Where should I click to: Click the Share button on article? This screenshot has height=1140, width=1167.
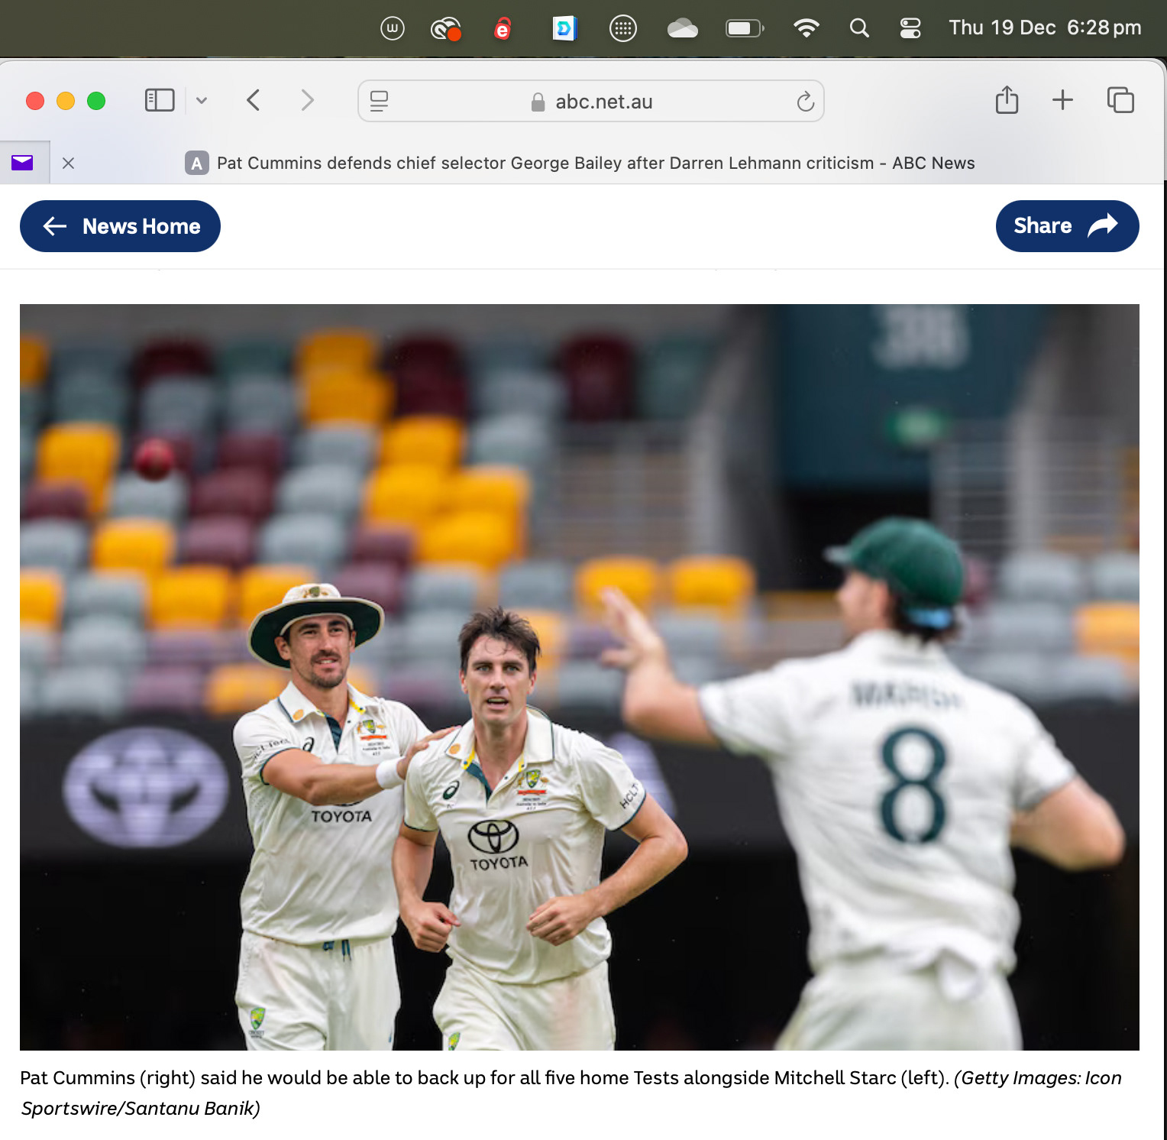[x=1067, y=226]
